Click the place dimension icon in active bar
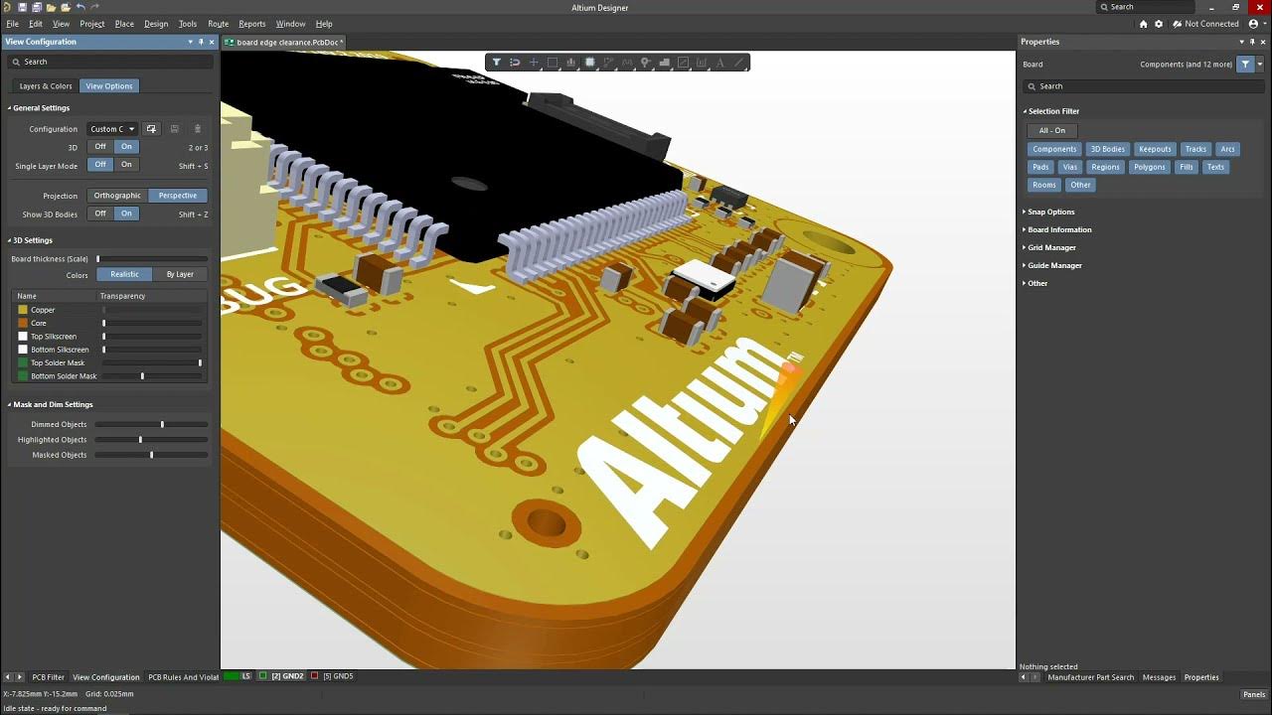 tap(702, 63)
